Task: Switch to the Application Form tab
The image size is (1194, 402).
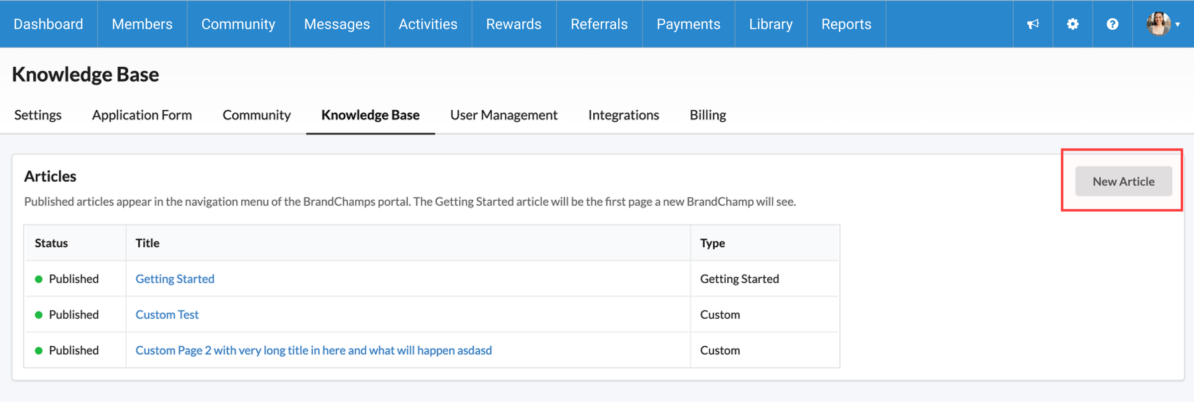Action: coord(142,115)
